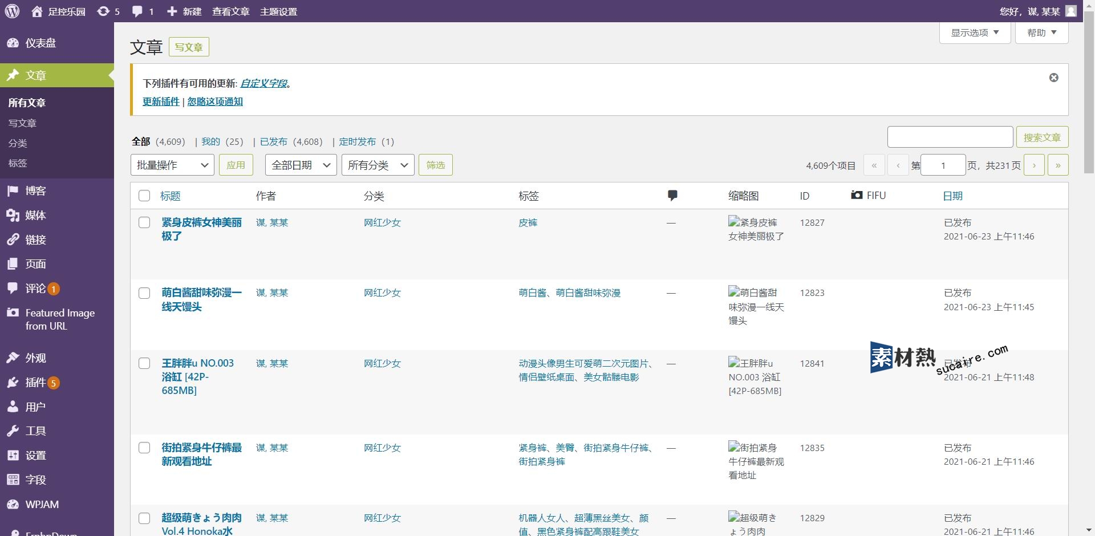Open the 工具 wrench icon
The height and width of the screenshot is (536, 1095).
[x=13, y=431]
